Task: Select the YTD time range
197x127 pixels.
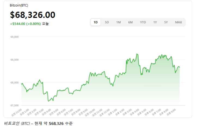Action: (x=143, y=22)
